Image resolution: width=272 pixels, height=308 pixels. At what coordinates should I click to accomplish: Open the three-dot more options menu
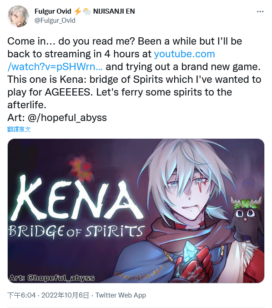[x=260, y=12]
